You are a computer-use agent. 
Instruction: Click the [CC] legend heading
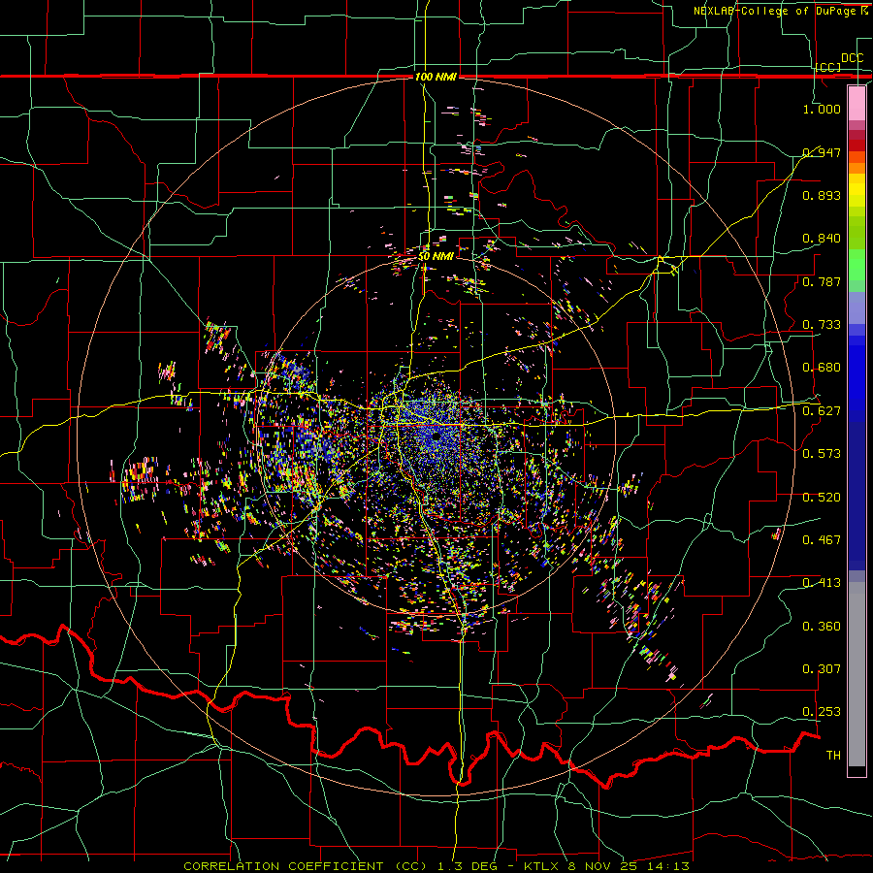(828, 67)
